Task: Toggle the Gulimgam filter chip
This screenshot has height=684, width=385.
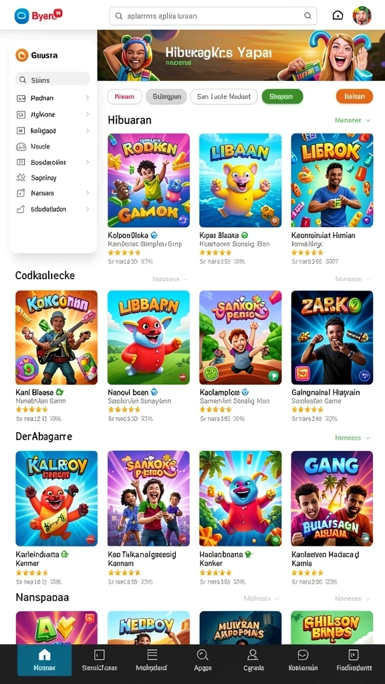Action: pos(166,96)
